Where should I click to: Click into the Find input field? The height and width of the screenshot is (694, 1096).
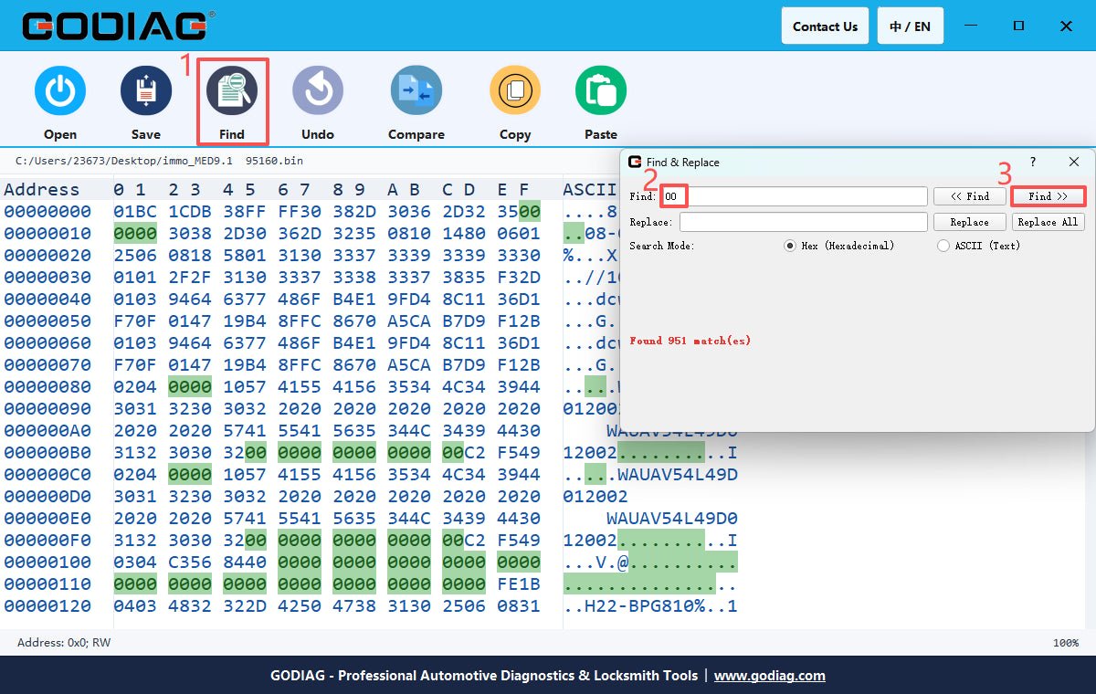click(x=795, y=196)
